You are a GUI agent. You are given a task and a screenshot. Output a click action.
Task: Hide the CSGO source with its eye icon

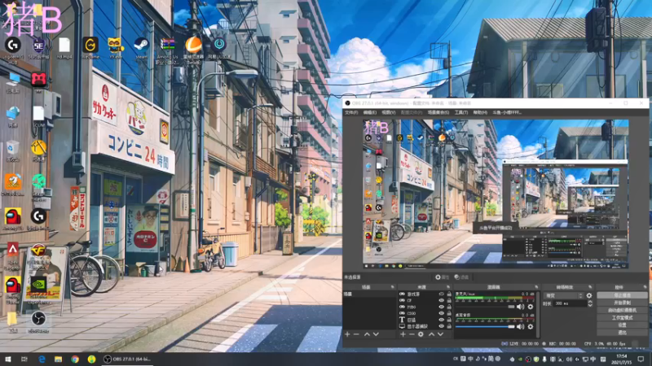pos(442,313)
